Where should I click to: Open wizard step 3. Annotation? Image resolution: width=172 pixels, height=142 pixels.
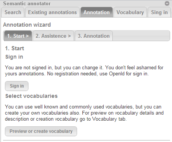94,36
